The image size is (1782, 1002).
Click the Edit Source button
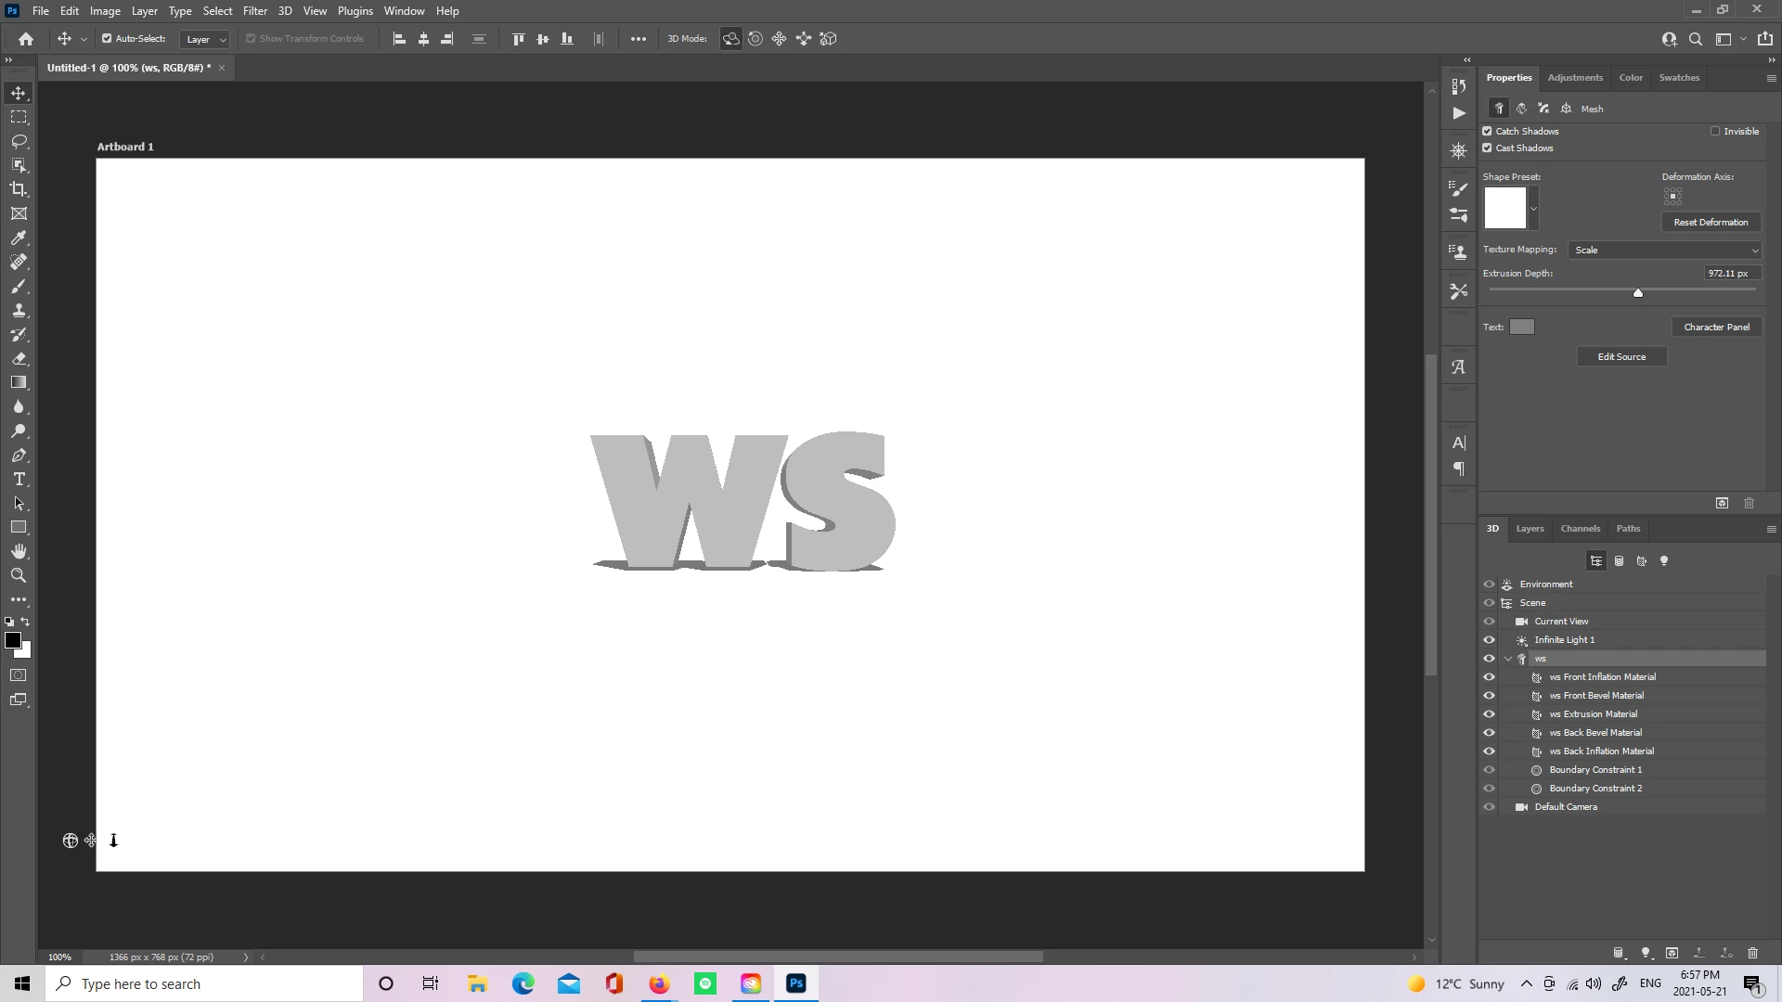point(1621,357)
